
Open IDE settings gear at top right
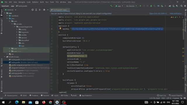point(185,6)
